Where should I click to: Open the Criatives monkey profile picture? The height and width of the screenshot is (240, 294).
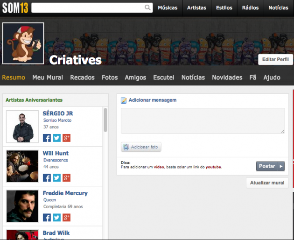pos(23,43)
